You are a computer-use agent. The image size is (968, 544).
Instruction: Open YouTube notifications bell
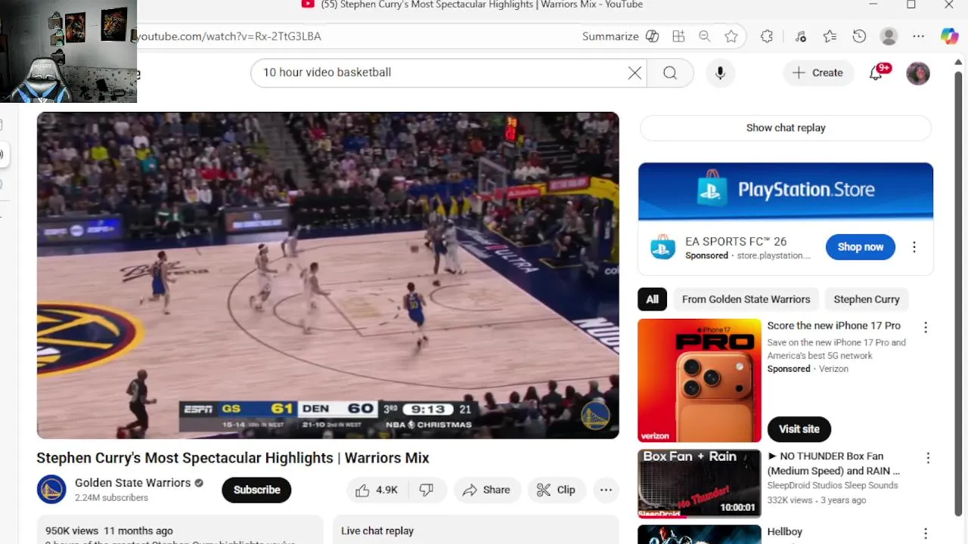tap(876, 73)
